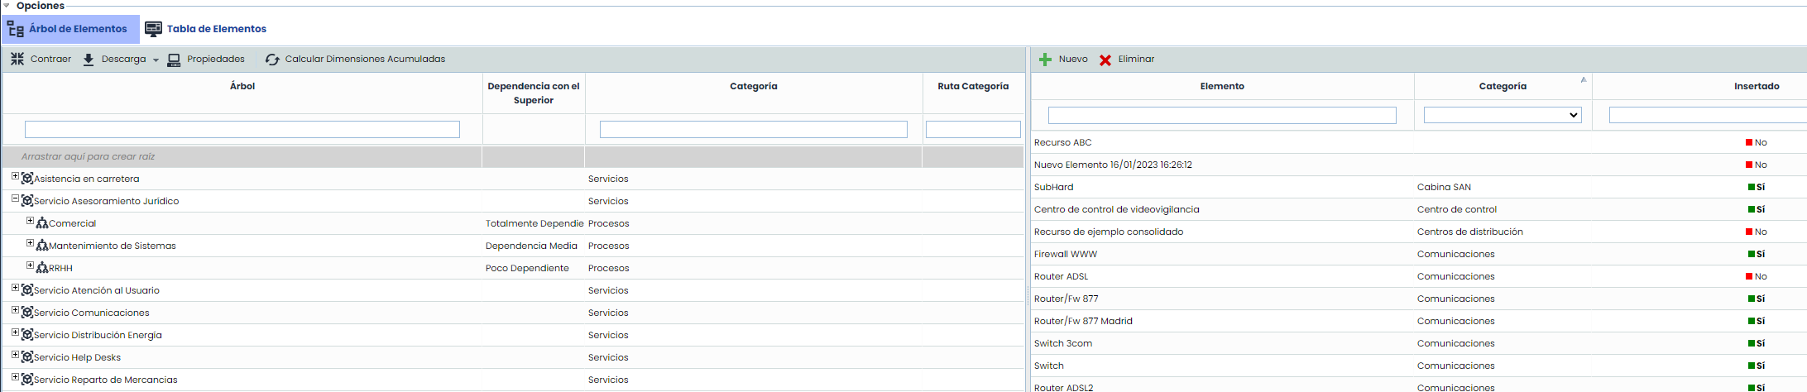Open Propiedades from the toolbar

click(206, 60)
